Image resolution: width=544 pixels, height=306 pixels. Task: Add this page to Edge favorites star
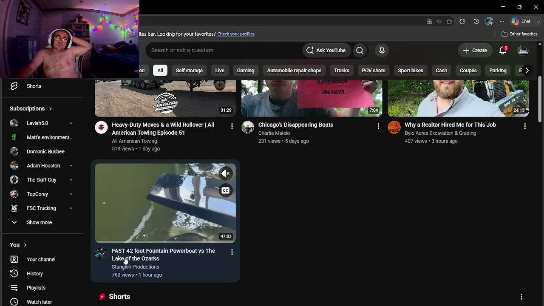point(449,21)
